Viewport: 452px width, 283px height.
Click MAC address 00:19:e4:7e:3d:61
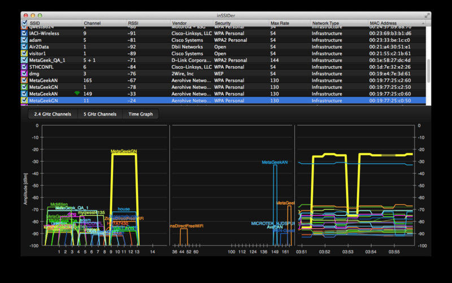pyautogui.click(x=390, y=74)
